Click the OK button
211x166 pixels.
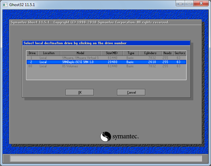(80, 92)
